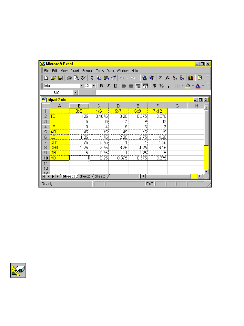
Task: Open the Data menu
Action: click(110, 71)
